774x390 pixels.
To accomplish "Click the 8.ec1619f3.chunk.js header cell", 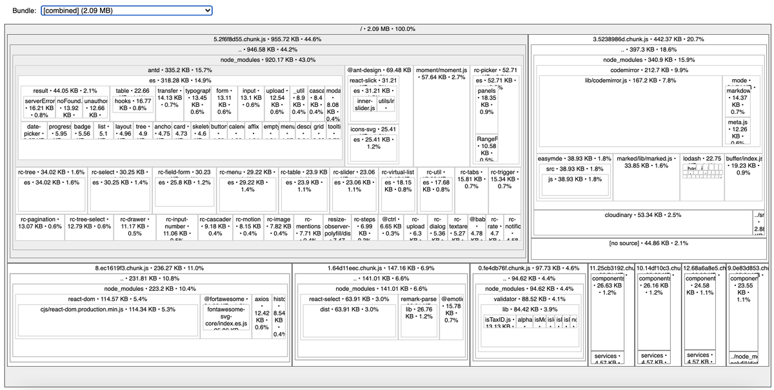I will pos(150,267).
